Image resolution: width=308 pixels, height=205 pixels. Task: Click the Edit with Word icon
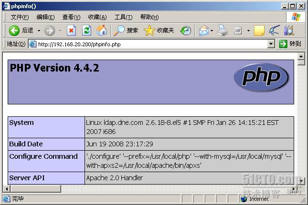pyautogui.click(x=238, y=31)
